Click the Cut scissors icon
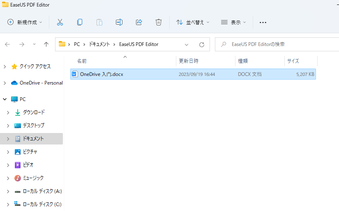339x211 pixels. (x=60, y=22)
